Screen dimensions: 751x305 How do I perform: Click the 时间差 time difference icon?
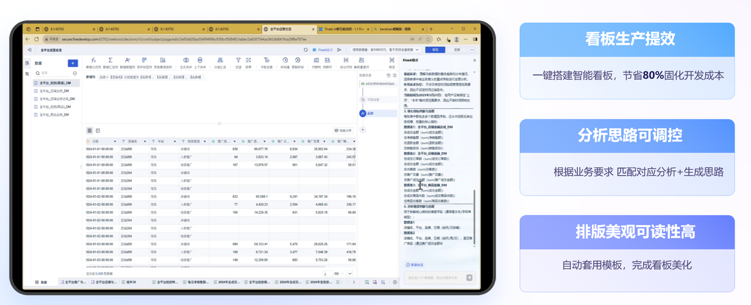click(285, 60)
